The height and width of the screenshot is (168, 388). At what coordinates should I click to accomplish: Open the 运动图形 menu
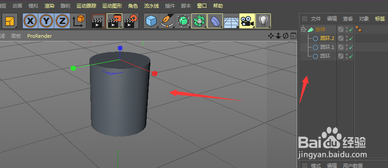click(112, 6)
